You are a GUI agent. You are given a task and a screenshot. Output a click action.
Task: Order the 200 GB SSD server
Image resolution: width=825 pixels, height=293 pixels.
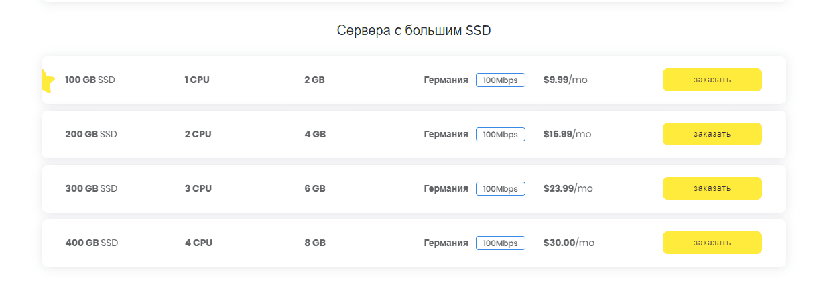click(x=712, y=134)
